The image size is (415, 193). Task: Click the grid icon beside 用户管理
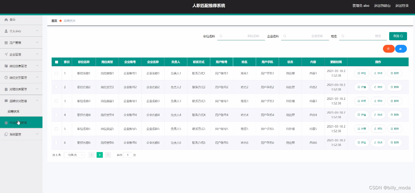pos(6,42)
